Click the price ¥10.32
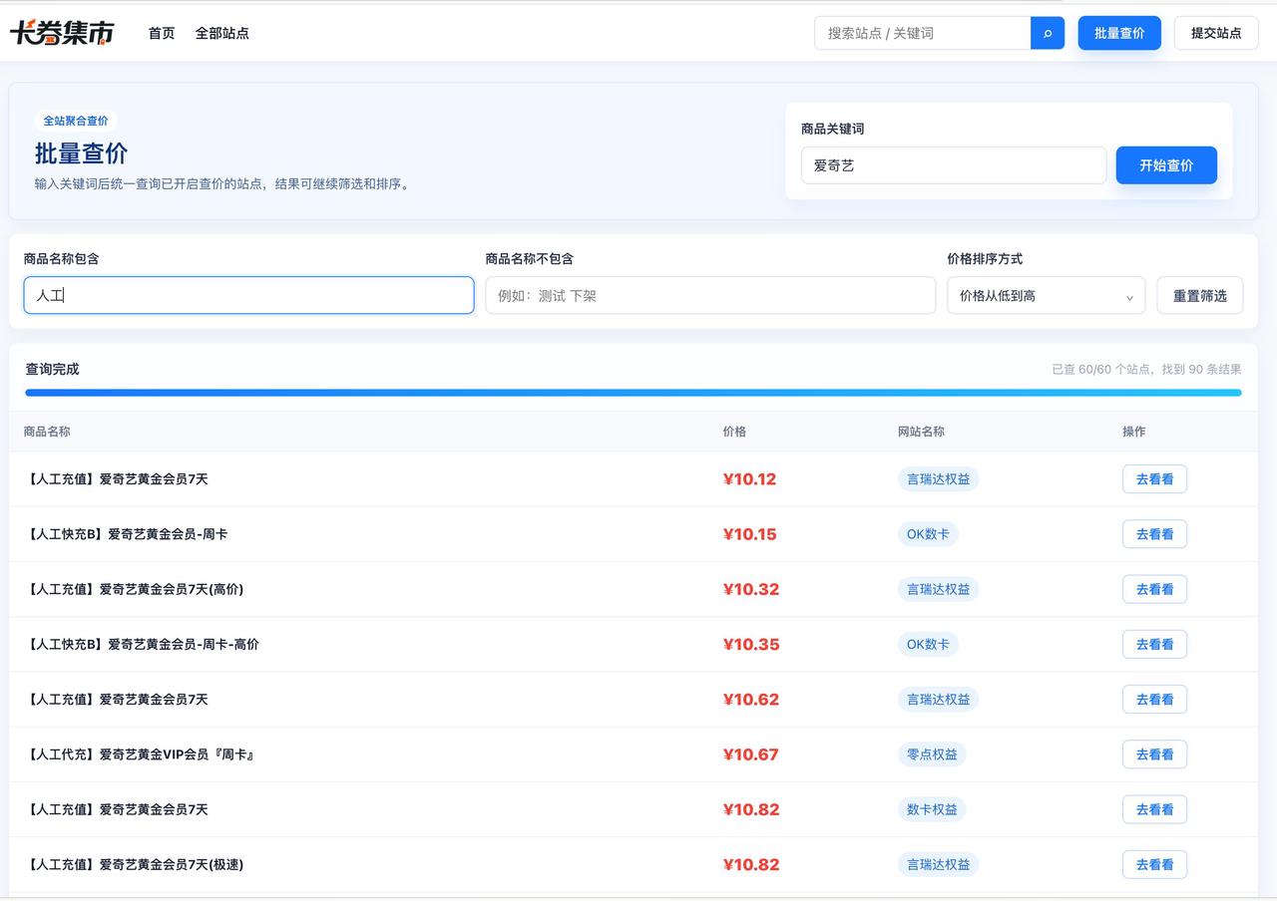Image resolution: width=1277 pixels, height=901 pixels. 751,589
